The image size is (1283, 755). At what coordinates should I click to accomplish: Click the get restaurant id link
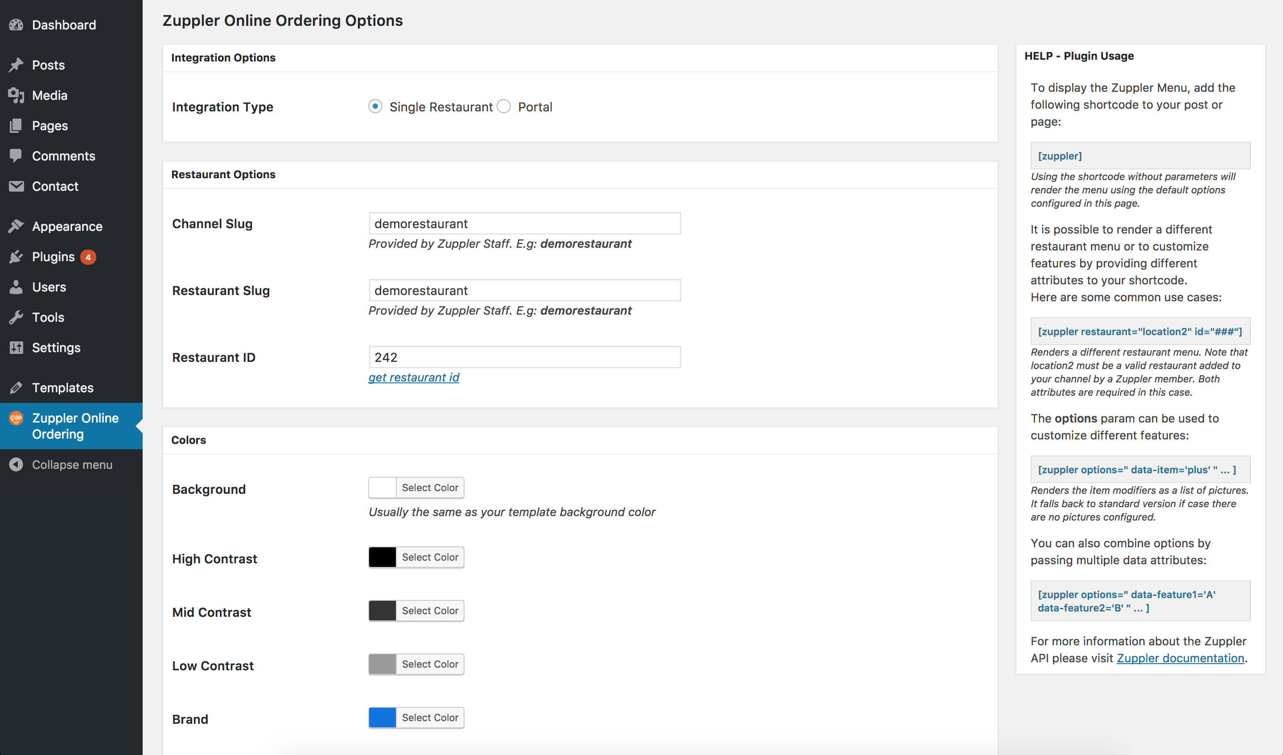[x=413, y=377]
